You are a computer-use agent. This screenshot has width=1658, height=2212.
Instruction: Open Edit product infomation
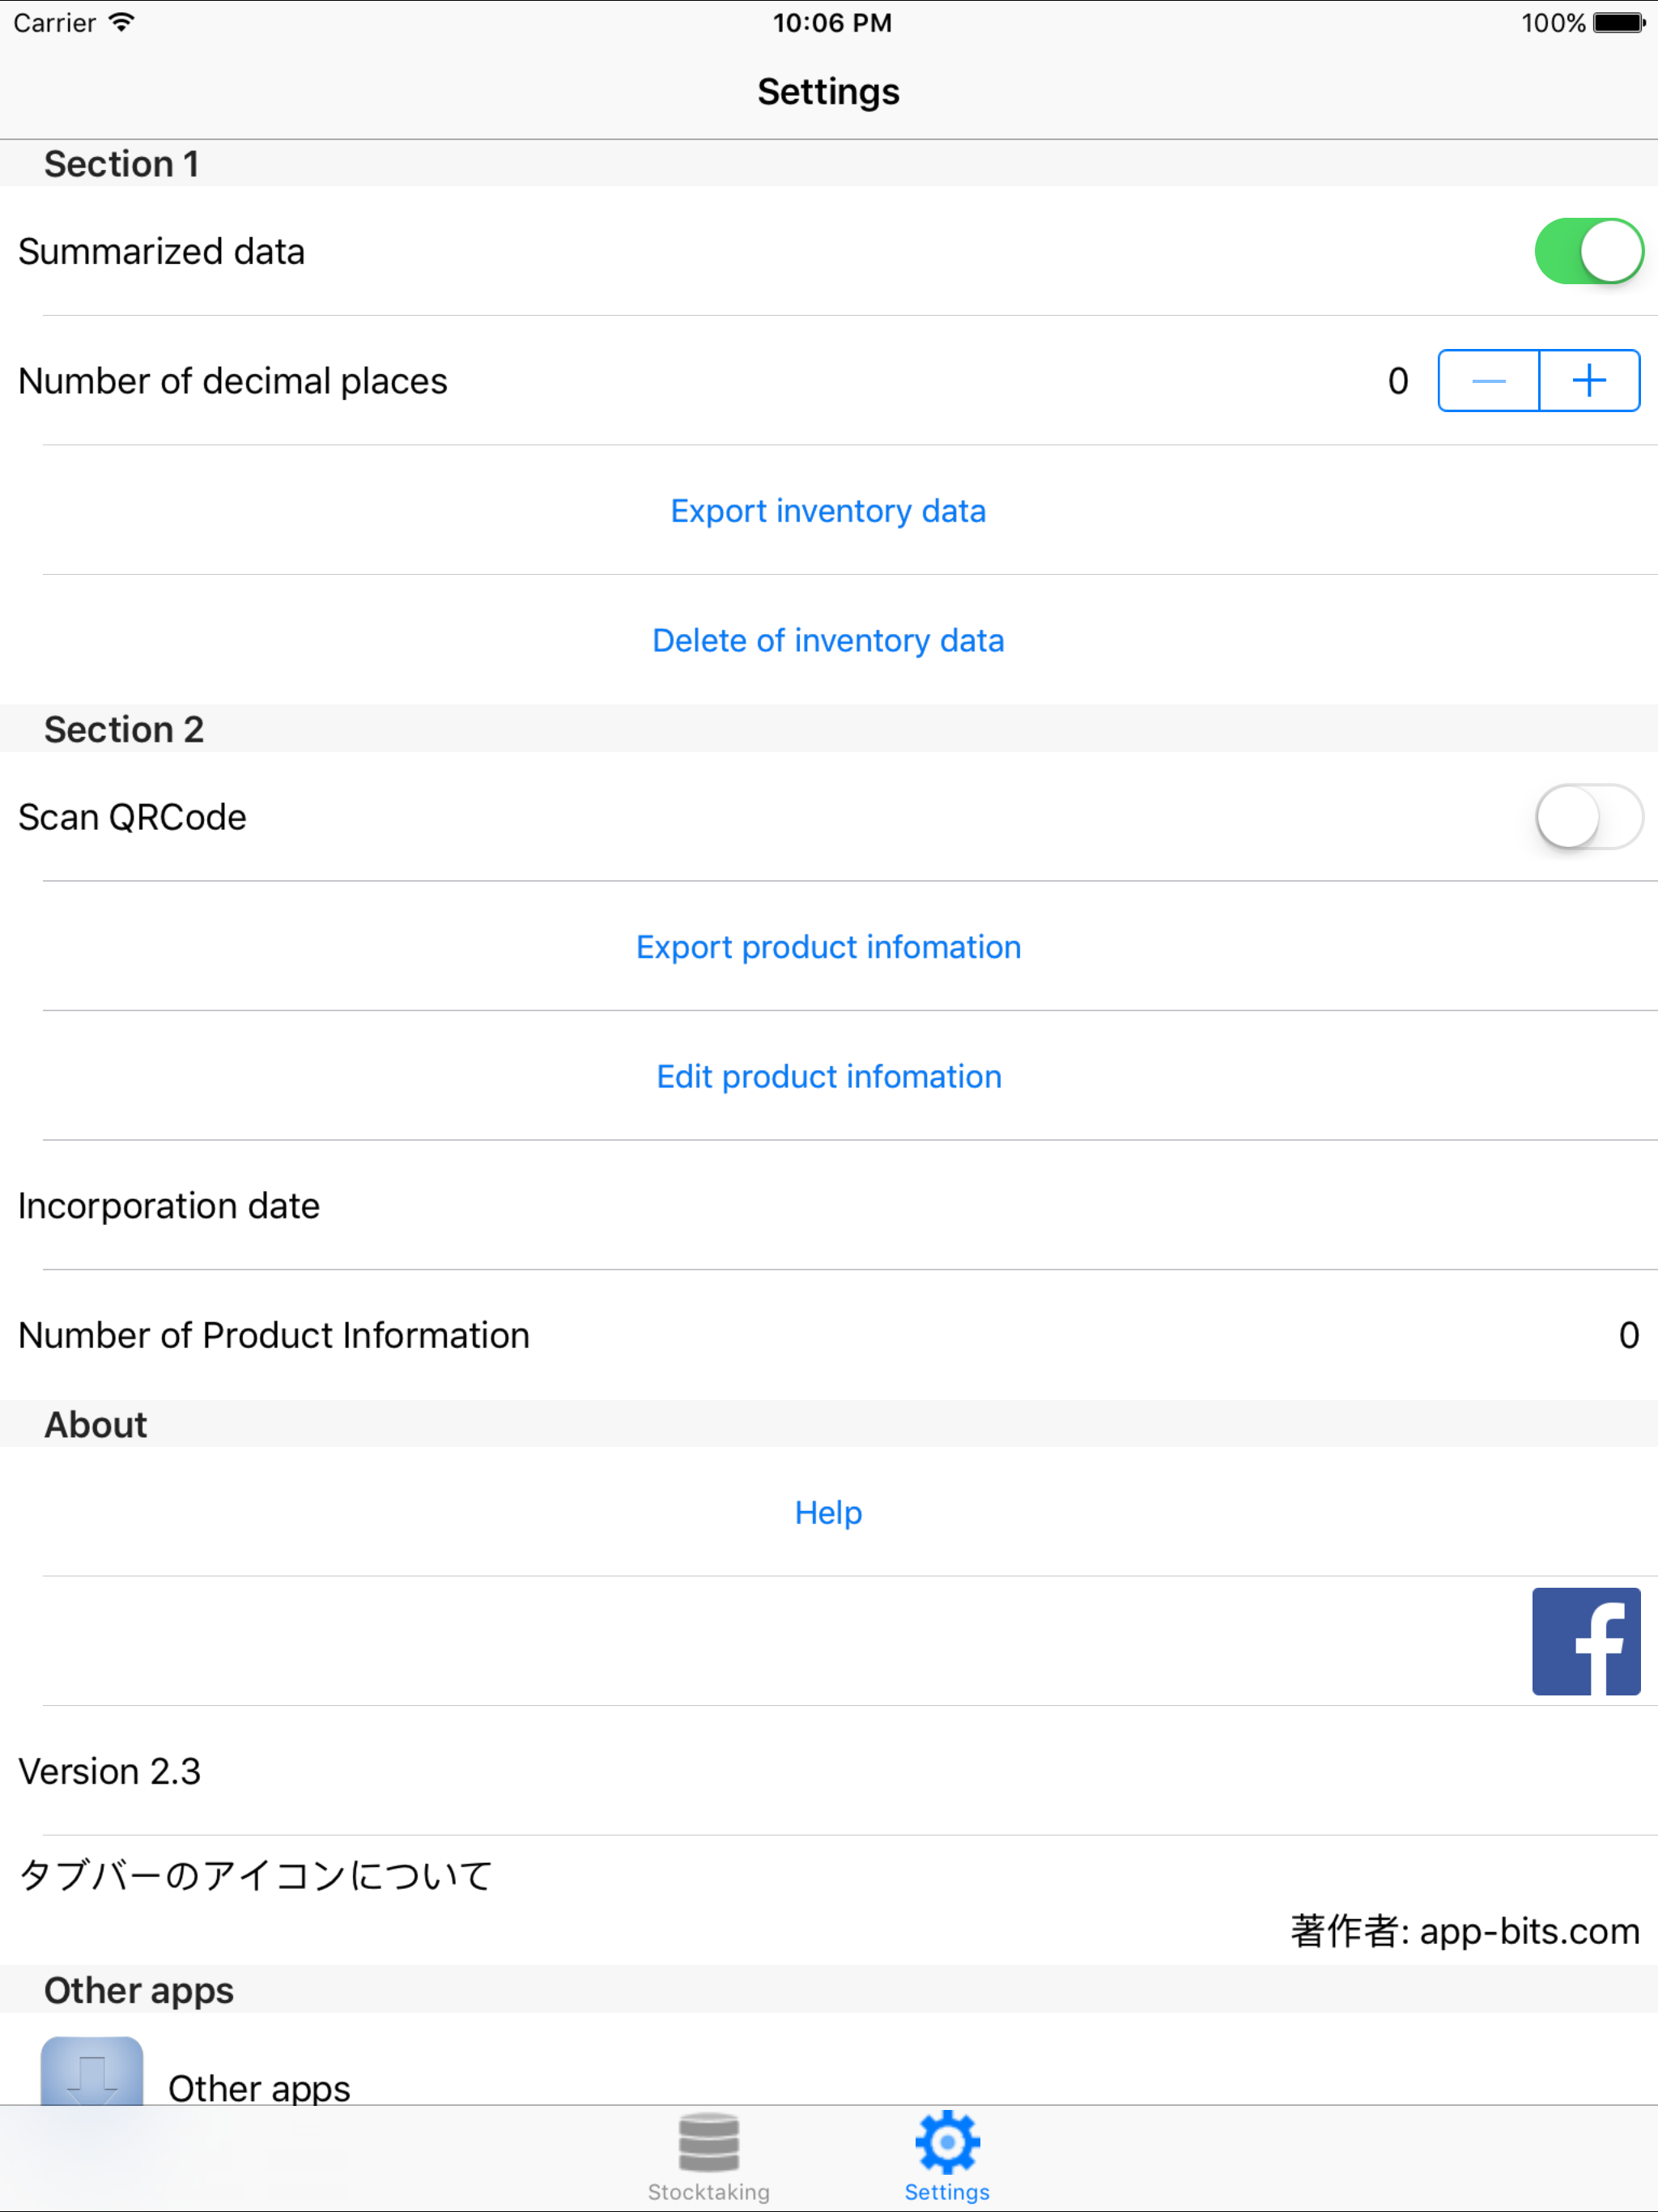[x=828, y=1076]
